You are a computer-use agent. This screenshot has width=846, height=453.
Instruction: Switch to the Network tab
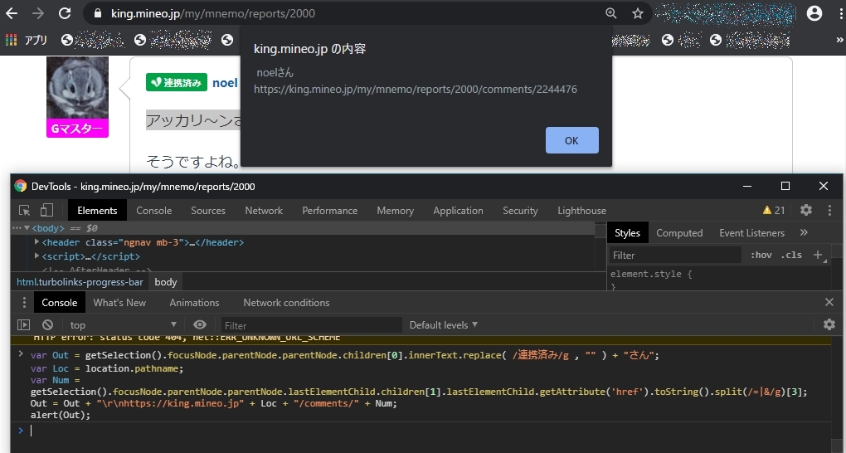click(264, 211)
